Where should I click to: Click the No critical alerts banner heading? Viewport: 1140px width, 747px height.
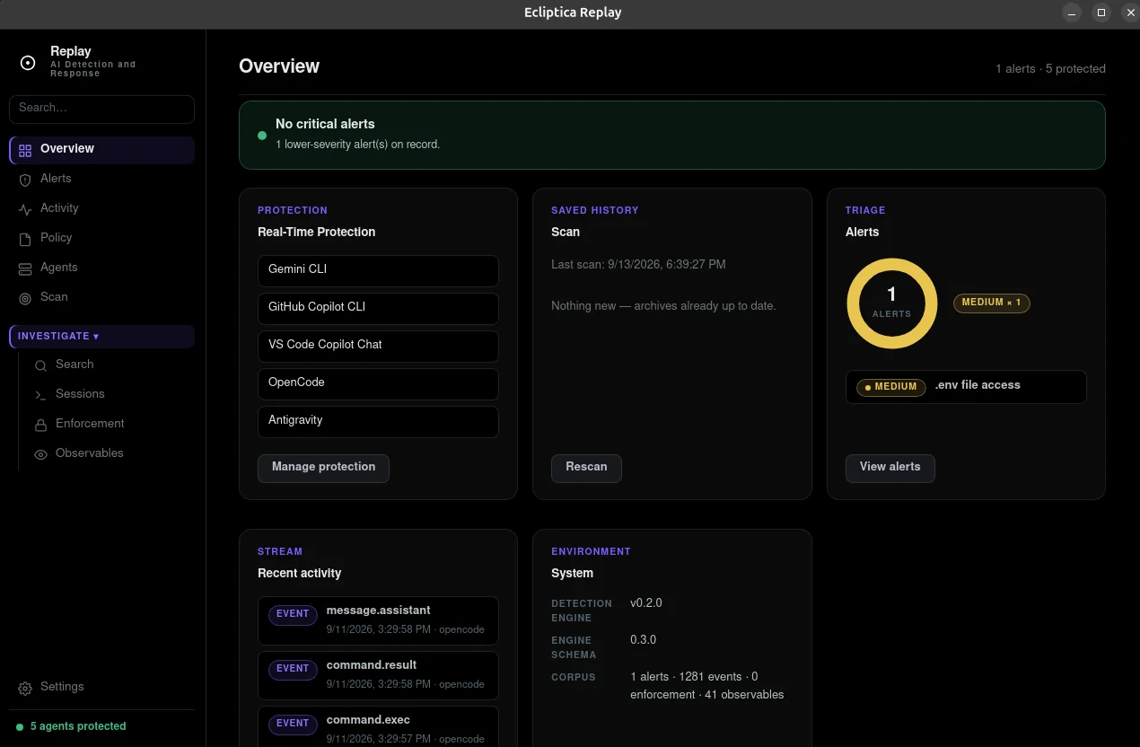(x=325, y=124)
